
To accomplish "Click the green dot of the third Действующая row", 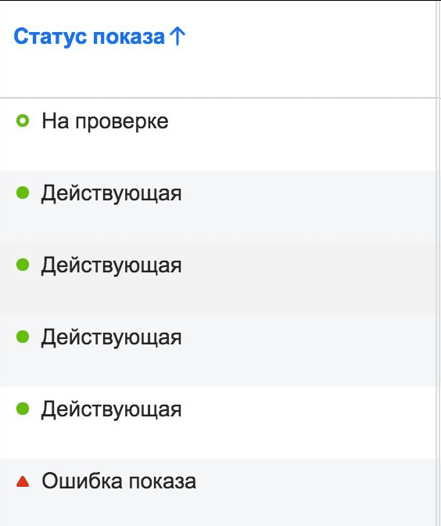I will tap(23, 337).
